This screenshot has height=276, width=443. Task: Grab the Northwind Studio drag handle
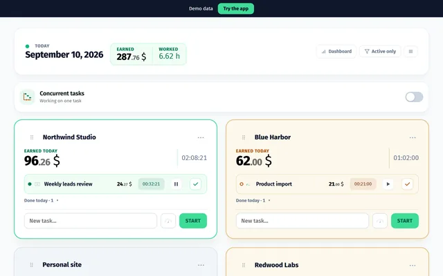coord(32,137)
